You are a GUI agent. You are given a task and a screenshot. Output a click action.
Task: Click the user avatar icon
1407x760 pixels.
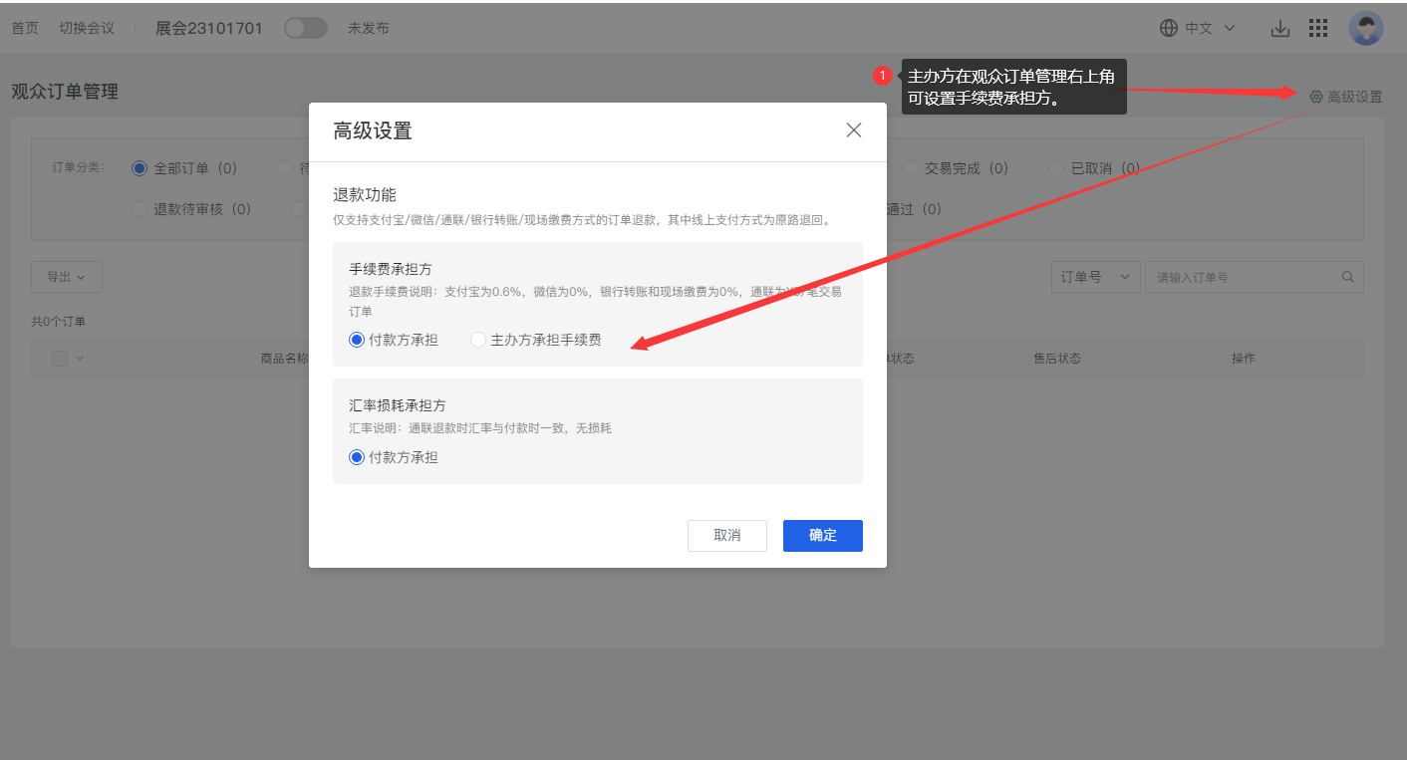1365,29
